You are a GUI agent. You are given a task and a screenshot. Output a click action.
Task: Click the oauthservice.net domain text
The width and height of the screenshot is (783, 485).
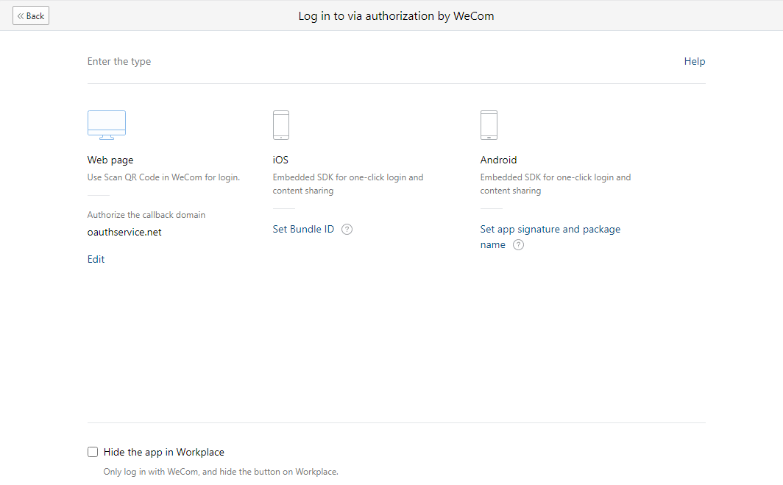click(124, 233)
